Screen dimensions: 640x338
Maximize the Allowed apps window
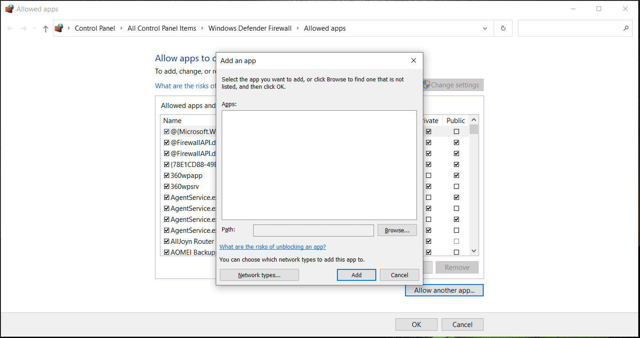click(599, 9)
